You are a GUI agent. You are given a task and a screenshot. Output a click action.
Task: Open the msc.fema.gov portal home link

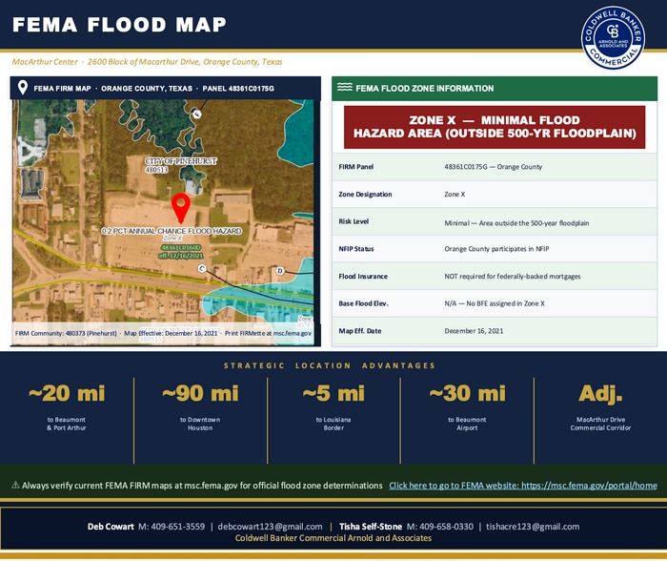coord(523,486)
